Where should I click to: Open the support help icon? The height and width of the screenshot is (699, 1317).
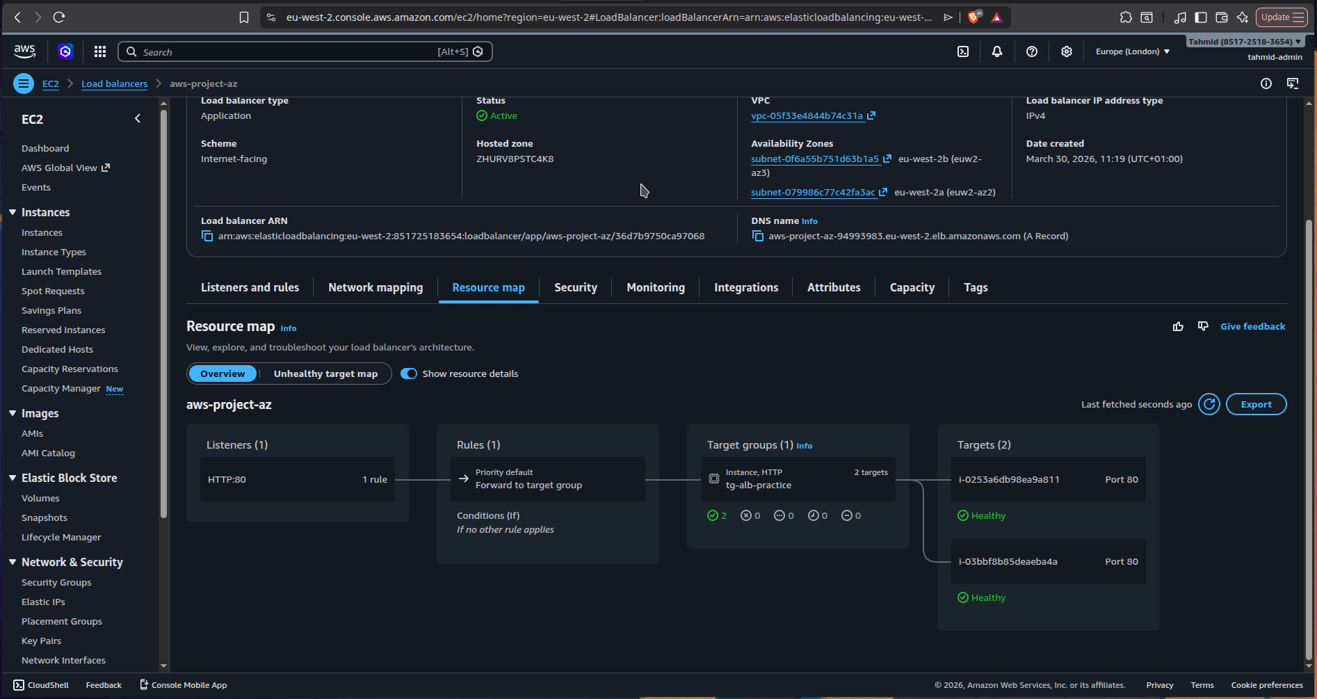point(1032,51)
